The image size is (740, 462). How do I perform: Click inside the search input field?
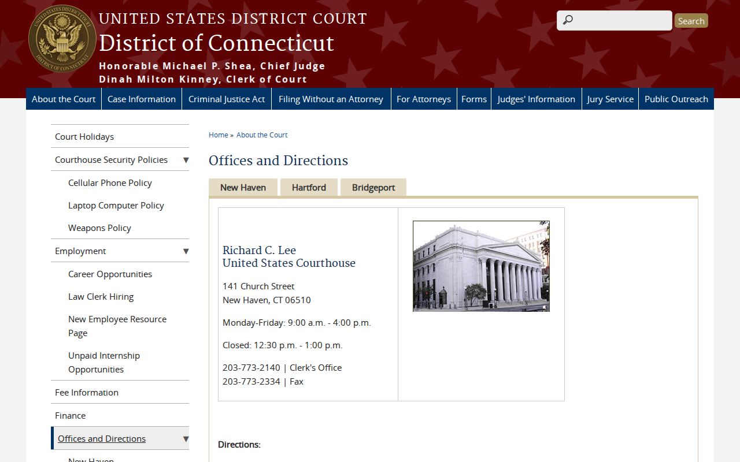tap(614, 20)
